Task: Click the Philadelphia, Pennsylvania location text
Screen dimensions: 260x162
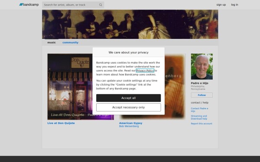Action: click(x=198, y=88)
